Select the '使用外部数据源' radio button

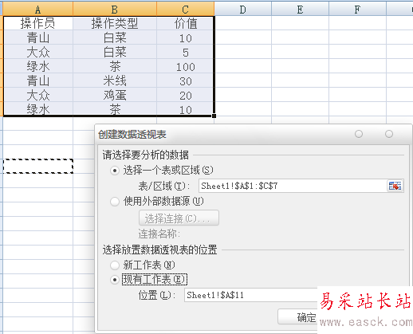115,202
